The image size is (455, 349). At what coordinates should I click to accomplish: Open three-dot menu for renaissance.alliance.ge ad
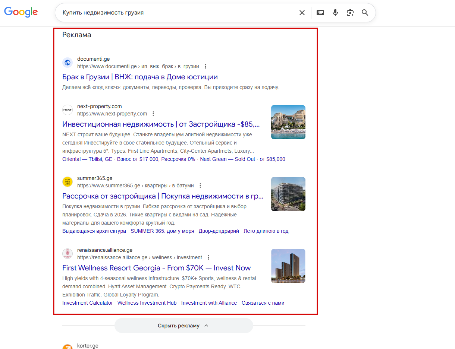point(208,257)
